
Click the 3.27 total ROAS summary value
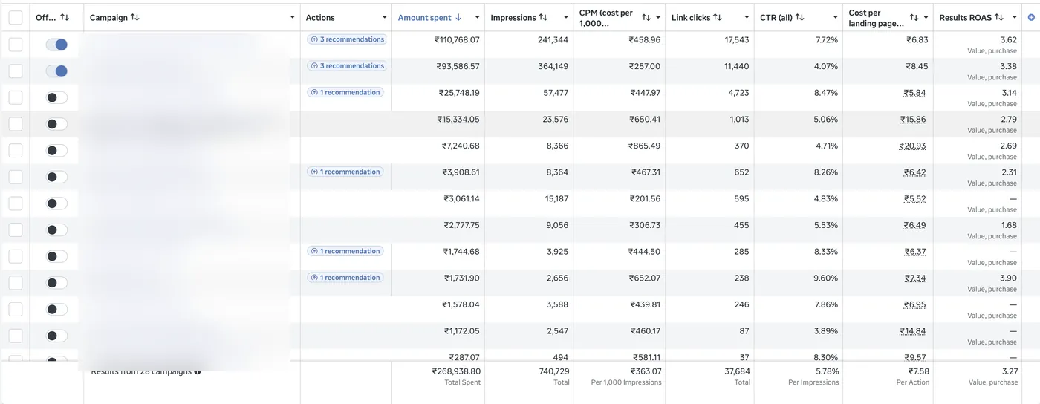(1010, 371)
